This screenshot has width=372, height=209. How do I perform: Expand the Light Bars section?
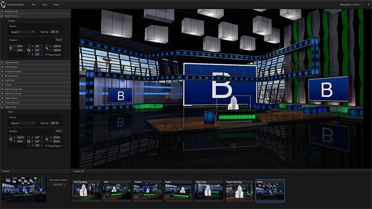coord(35,80)
